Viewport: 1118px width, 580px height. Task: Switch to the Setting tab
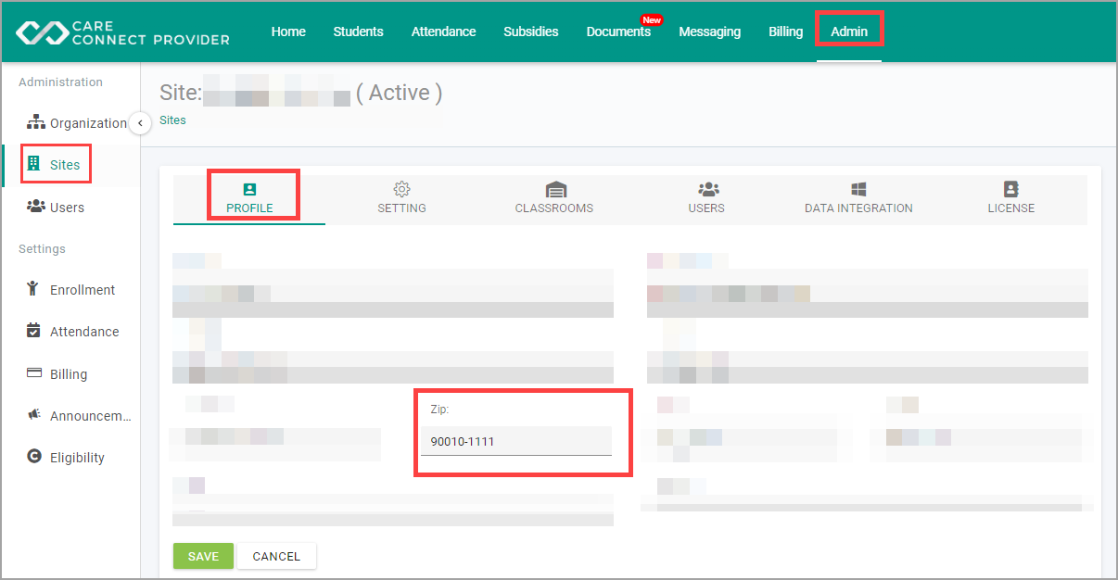click(401, 197)
